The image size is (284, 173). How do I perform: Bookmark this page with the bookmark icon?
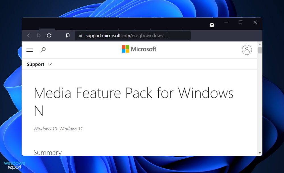(68, 35)
